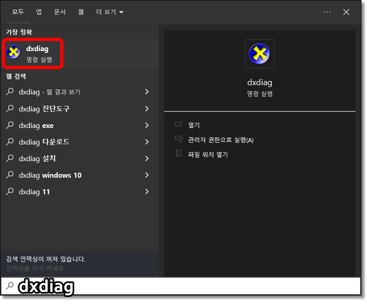The width and height of the screenshot is (367, 308).
Task: Click the dxdiag title in preview pane
Action: pos(259,82)
